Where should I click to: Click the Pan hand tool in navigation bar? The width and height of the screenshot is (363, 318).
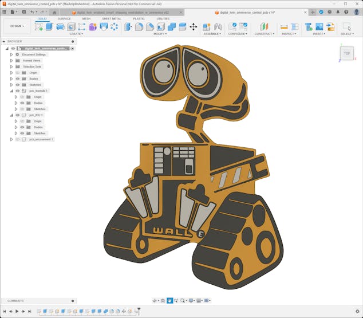point(170,300)
